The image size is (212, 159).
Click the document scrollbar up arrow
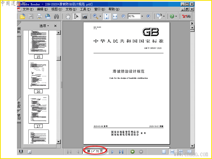192,28
